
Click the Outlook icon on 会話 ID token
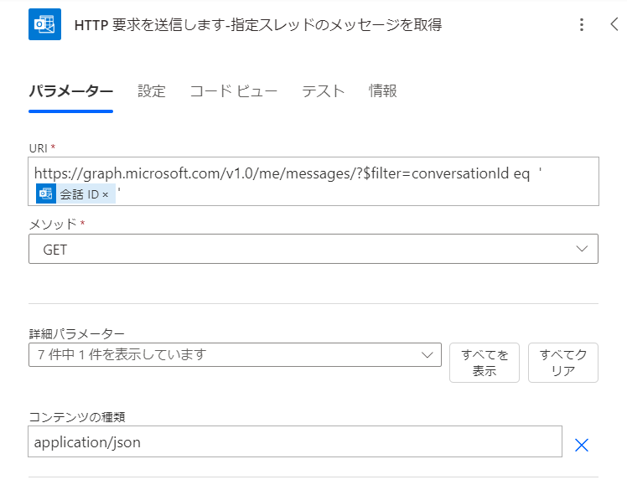[46, 193]
